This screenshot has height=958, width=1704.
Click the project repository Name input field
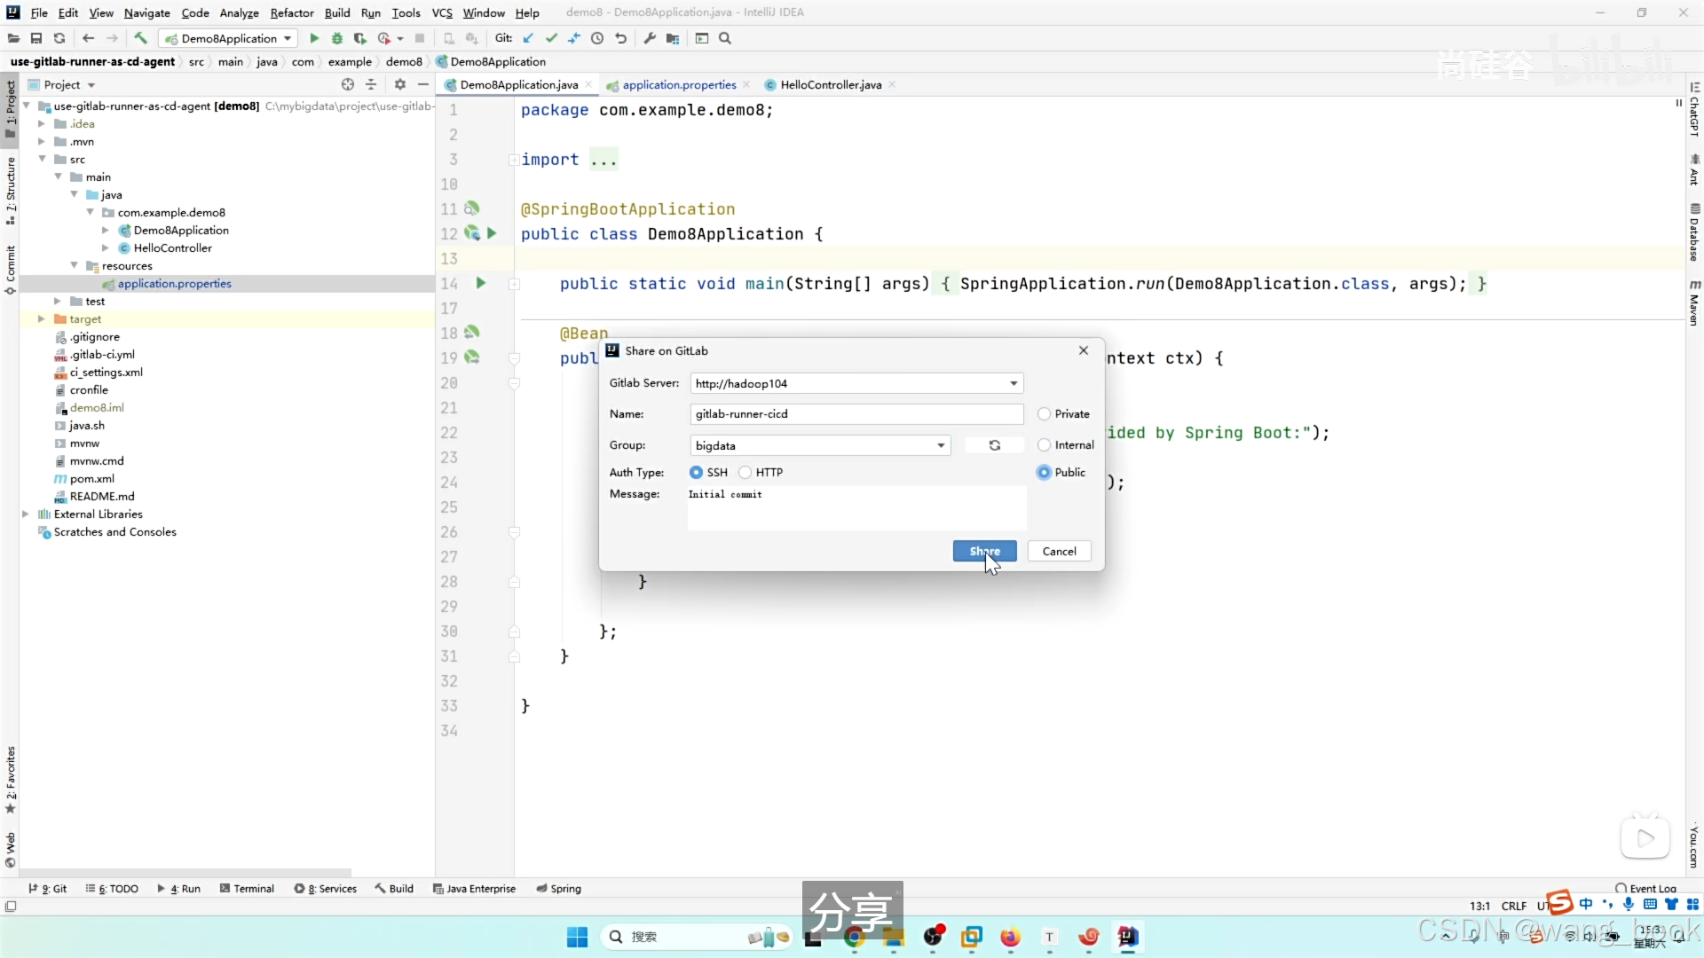tap(856, 414)
